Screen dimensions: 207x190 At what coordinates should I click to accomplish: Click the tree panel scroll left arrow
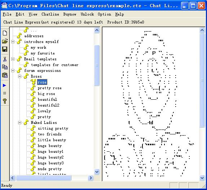click(x=13, y=178)
